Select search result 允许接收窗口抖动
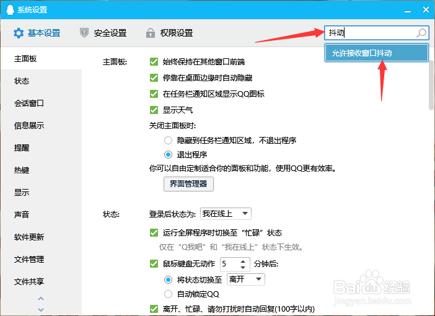The image size is (435, 316). 377,53
